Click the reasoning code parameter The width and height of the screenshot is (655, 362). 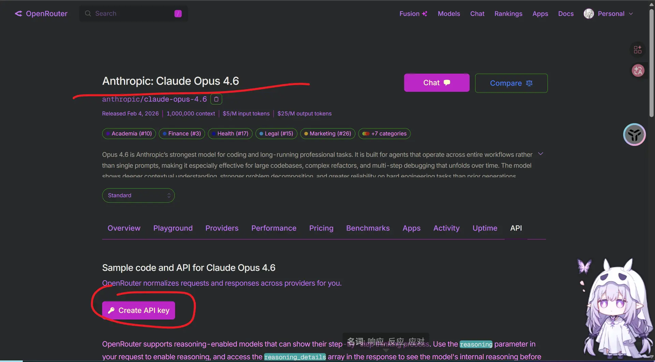coord(476,344)
